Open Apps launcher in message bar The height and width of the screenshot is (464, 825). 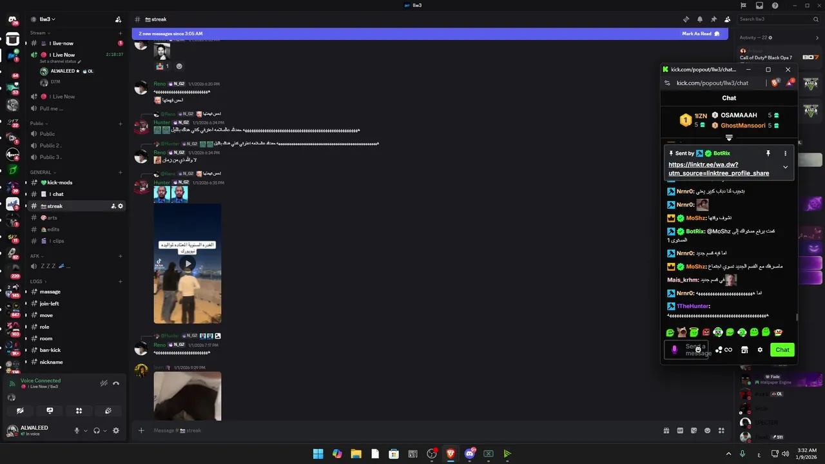[x=722, y=430]
